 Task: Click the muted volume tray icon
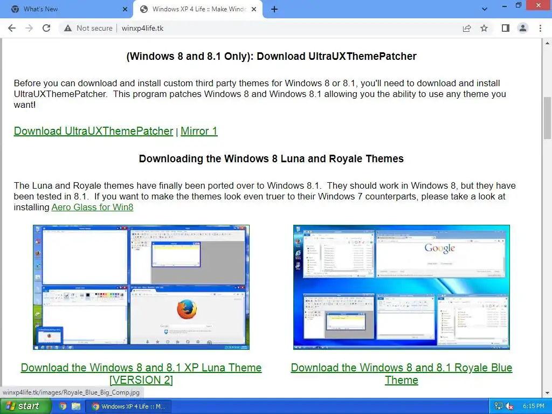tap(509, 406)
